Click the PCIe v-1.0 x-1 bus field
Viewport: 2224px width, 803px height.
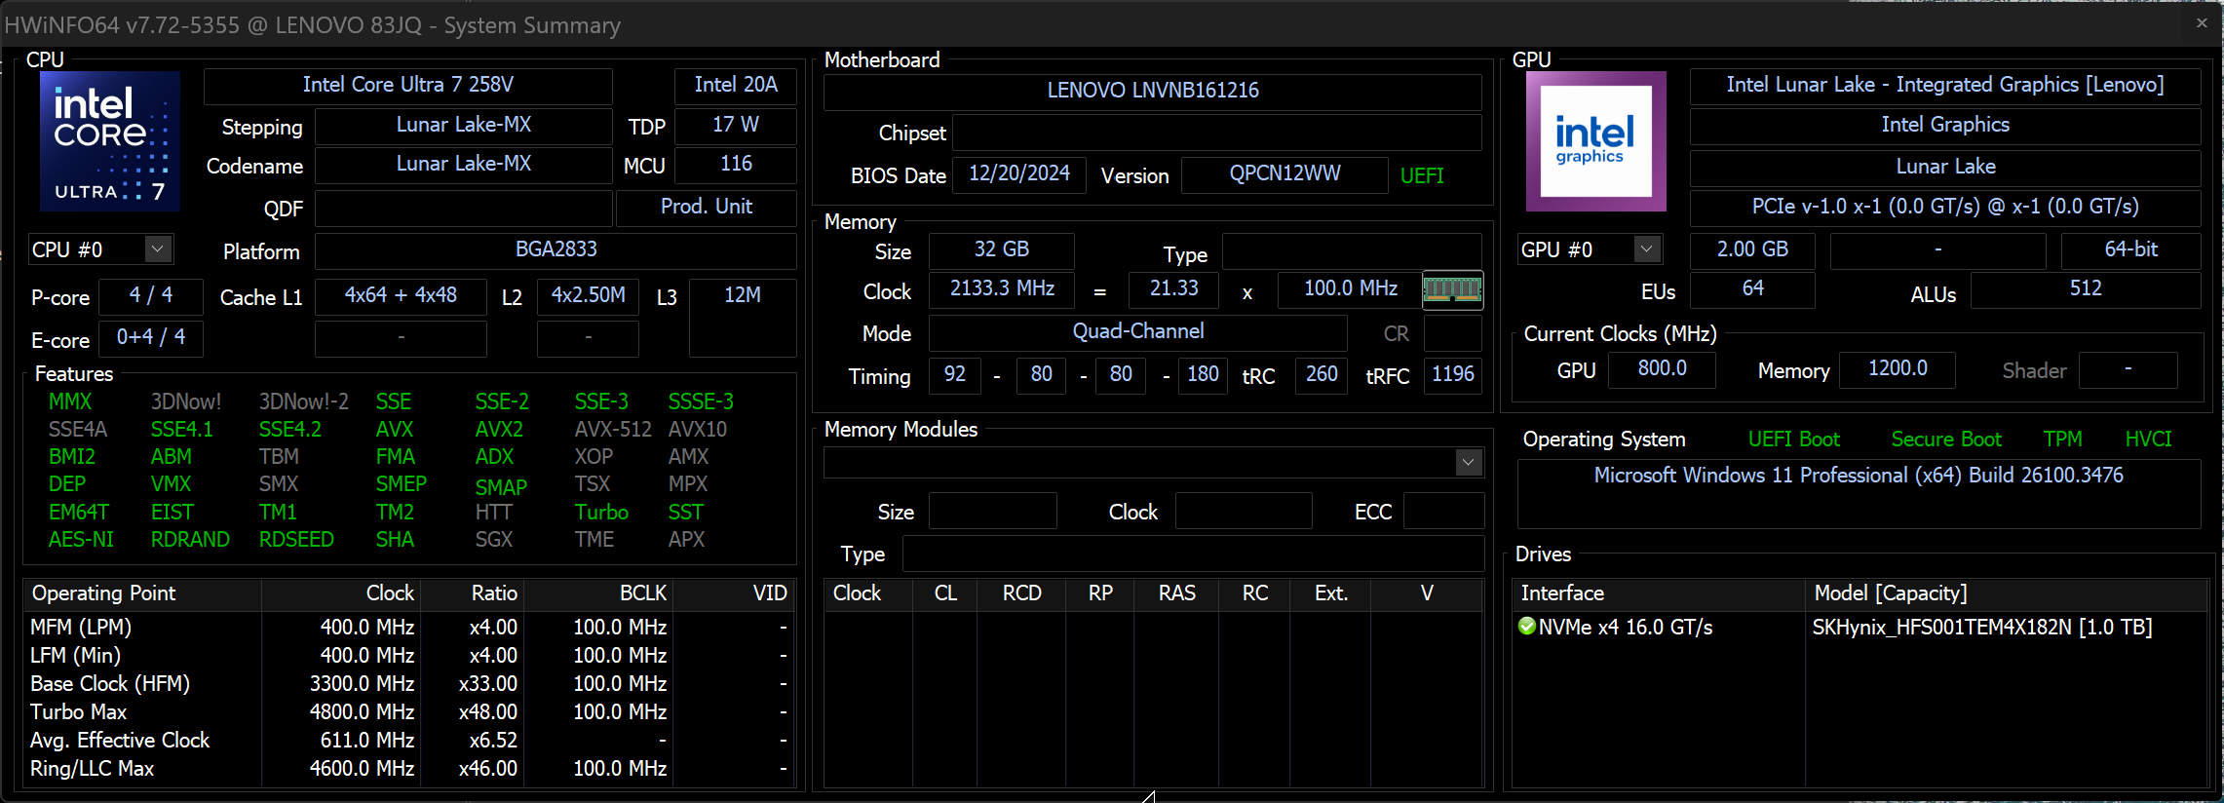(1945, 207)
